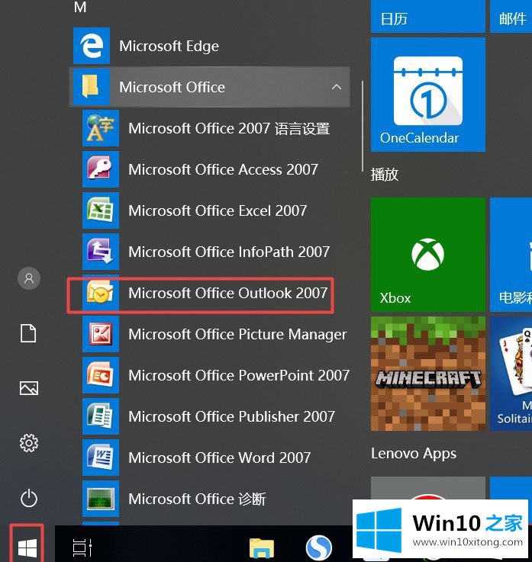Open the Sogou browser taskbar icon

click(x=318, y=548)
